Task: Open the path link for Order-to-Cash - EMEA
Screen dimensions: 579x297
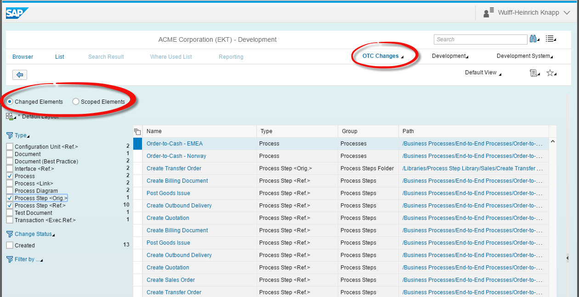Action: (x=473, y=144)
